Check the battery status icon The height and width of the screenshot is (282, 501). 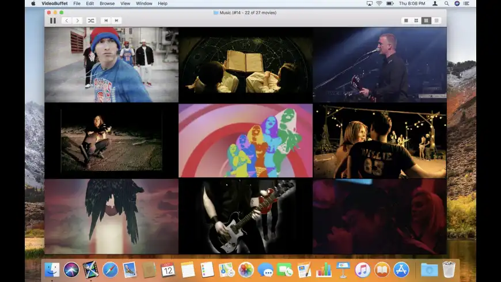(390, 3)
